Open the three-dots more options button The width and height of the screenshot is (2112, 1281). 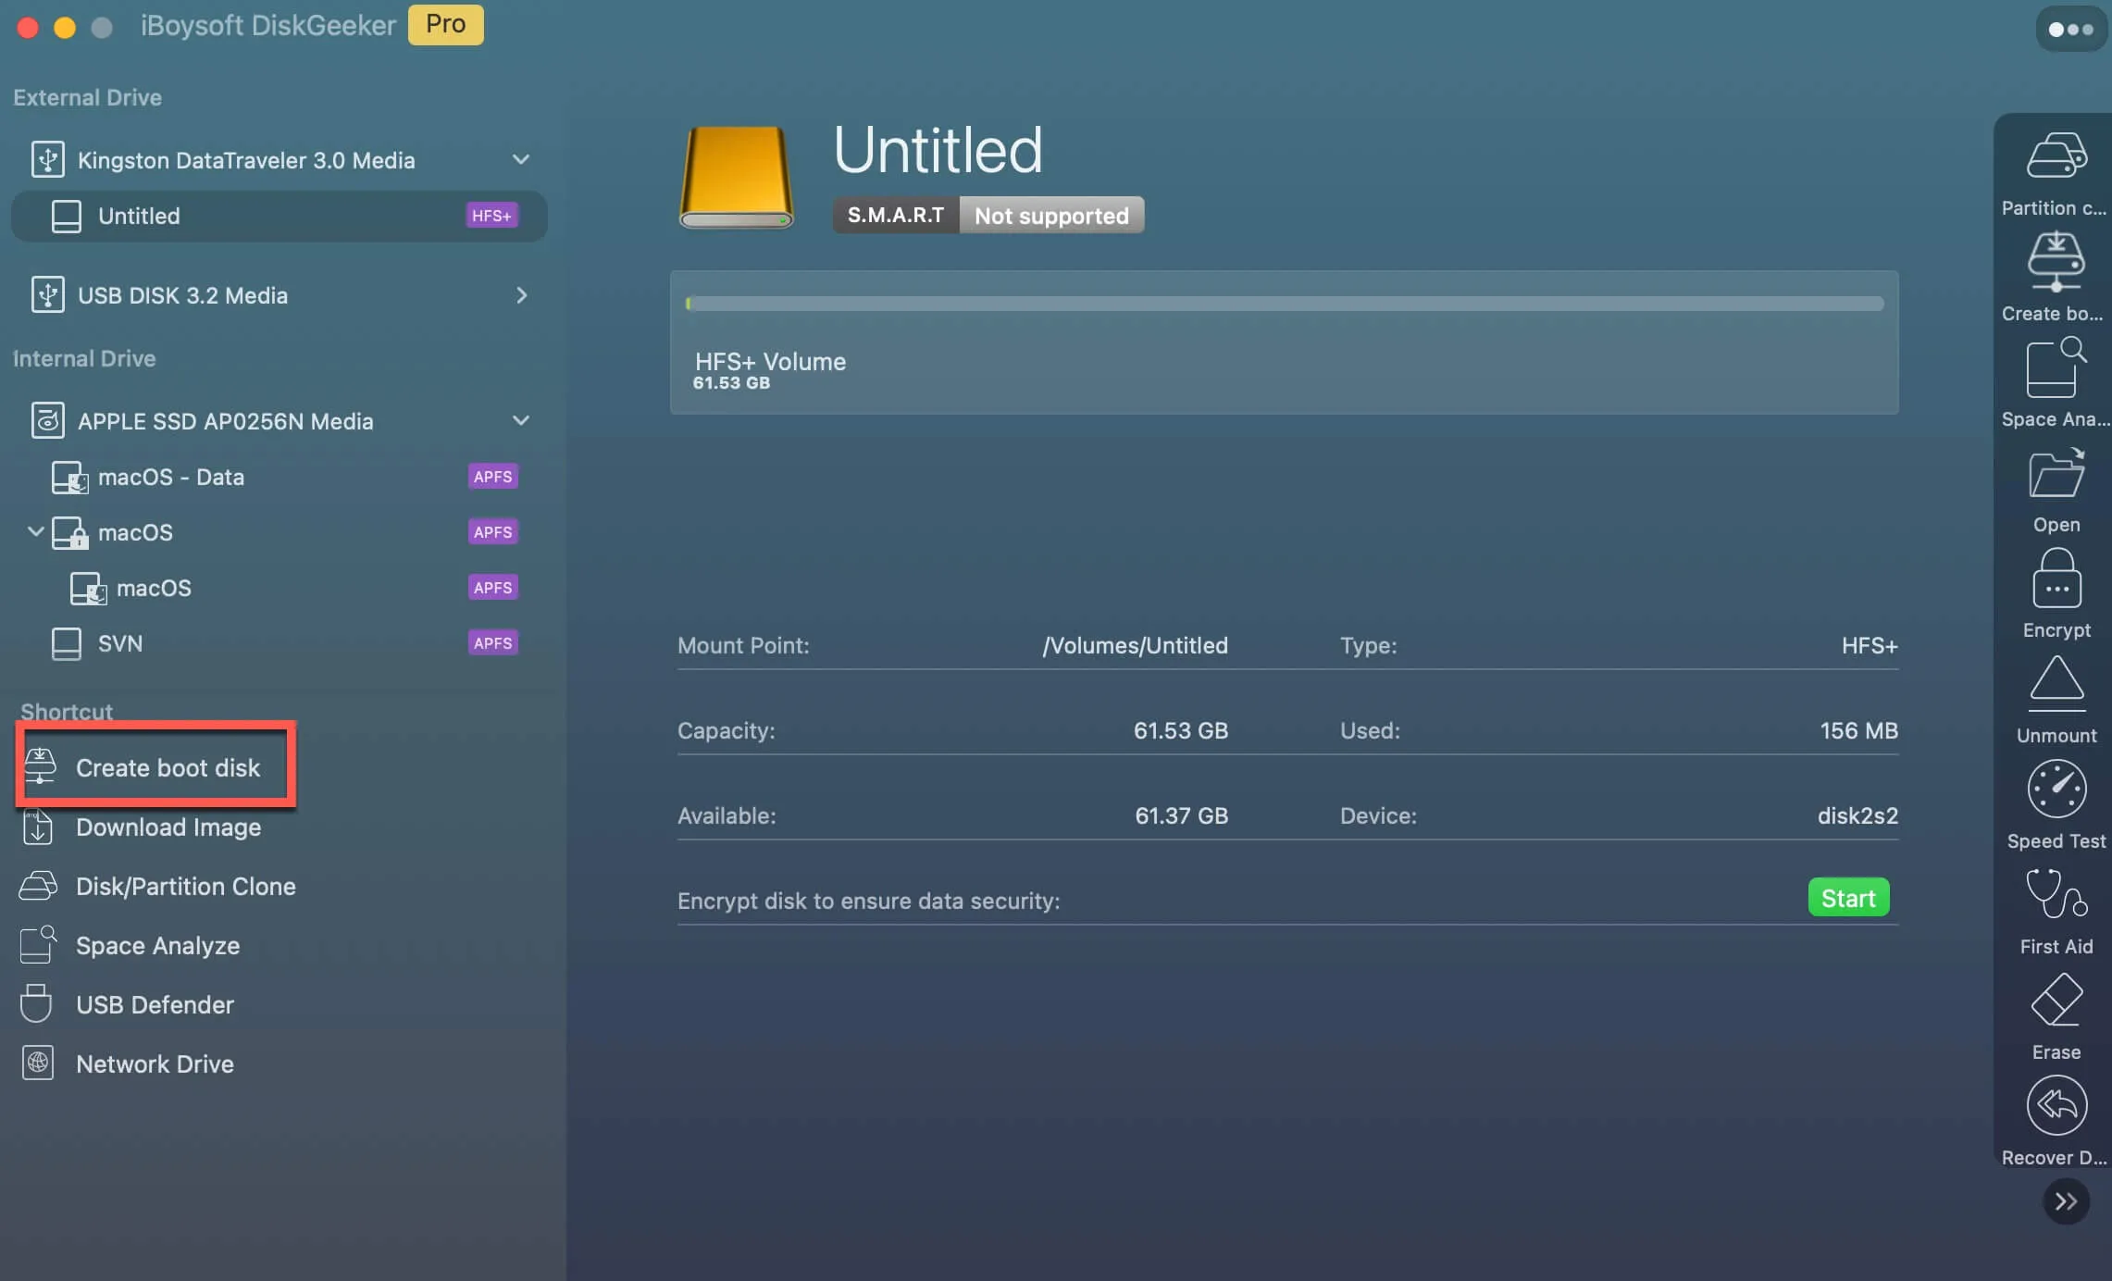[2069, 30]
